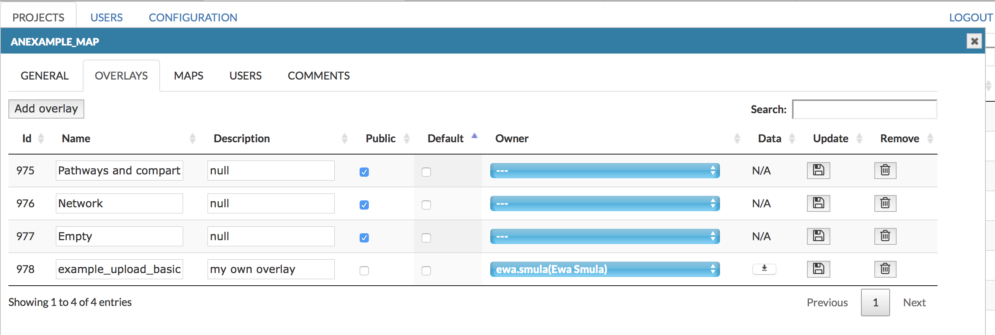Delete the example_upload_basic overlay
The image size is (995, 335).
(885, 269)
